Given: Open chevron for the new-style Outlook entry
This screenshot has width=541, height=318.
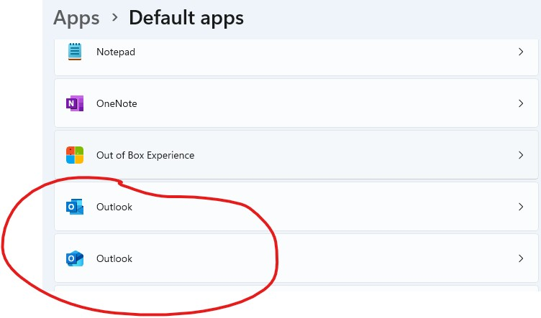Looking at the screenshot, I should click(x=521, y=258).
